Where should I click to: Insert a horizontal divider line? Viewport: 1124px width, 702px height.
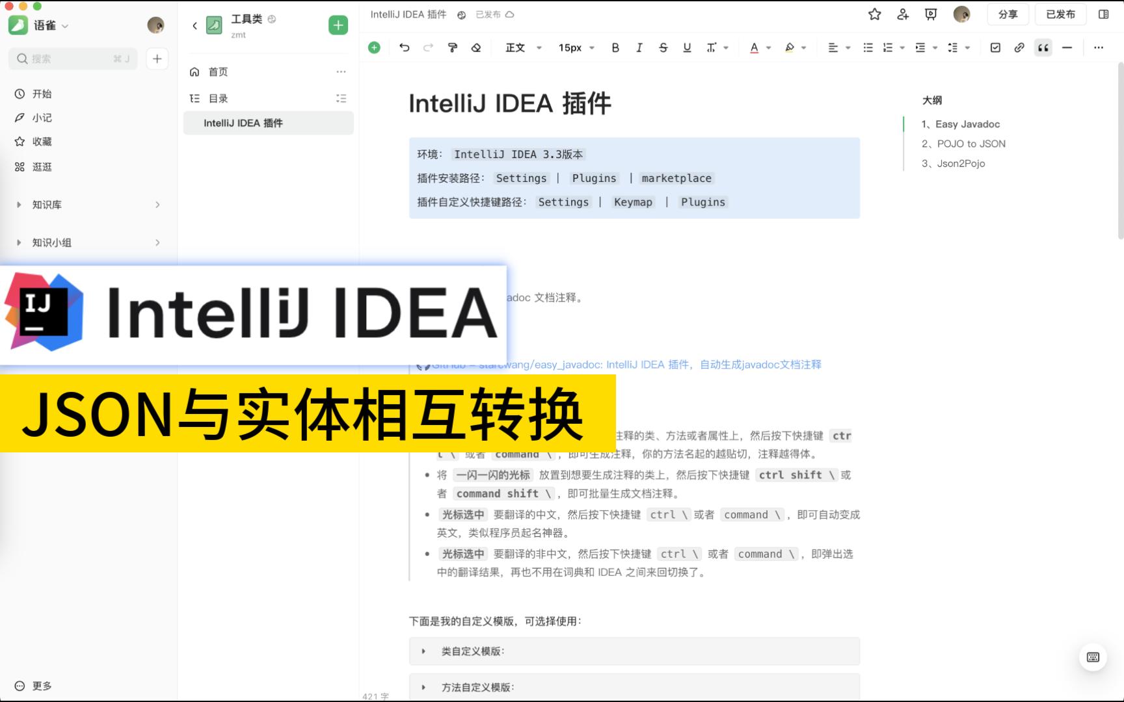(x=1067, y=47)
